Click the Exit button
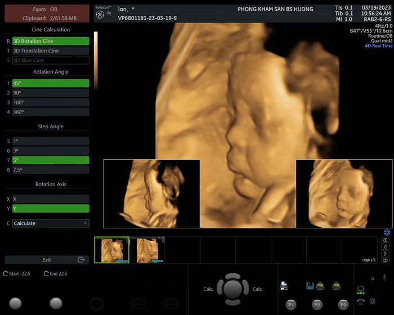This screenshot has width=394, height=315. [x=47, y=260]
